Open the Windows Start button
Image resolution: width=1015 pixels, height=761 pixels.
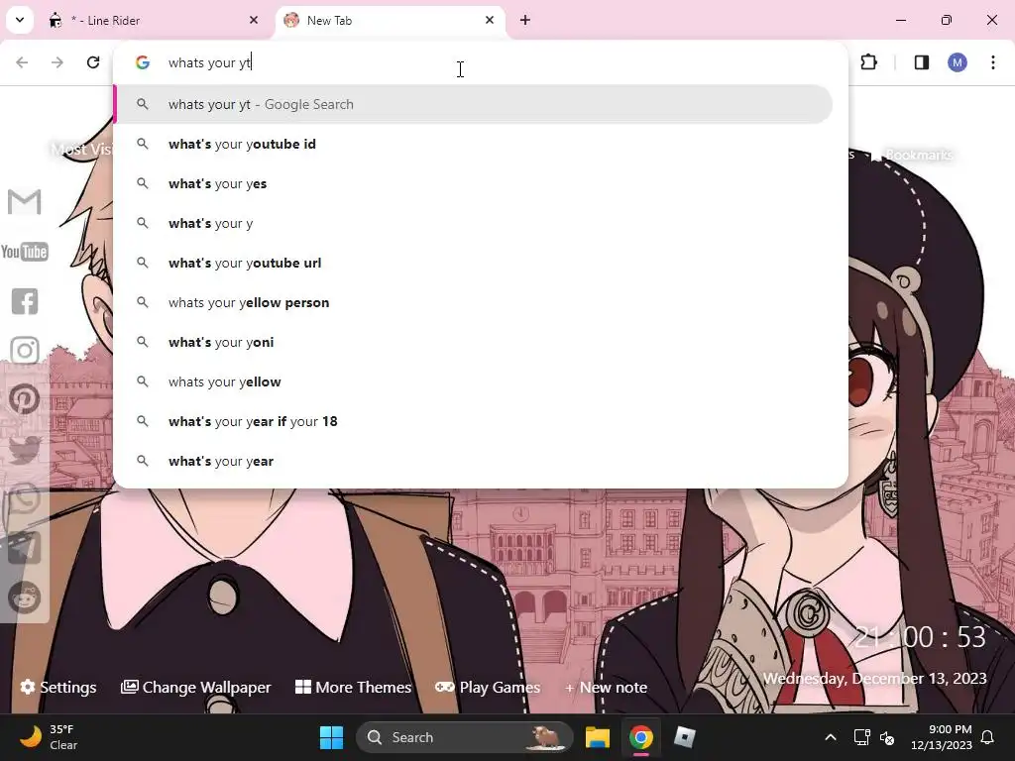(x=331, y=737)
